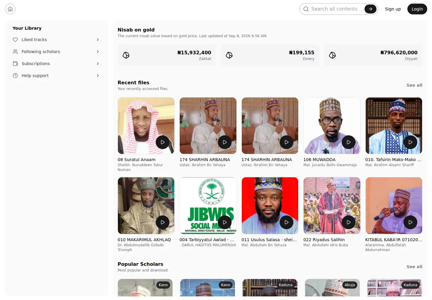
Task: Play 022 Riyadus Salihin track
Action: point(349,222)
